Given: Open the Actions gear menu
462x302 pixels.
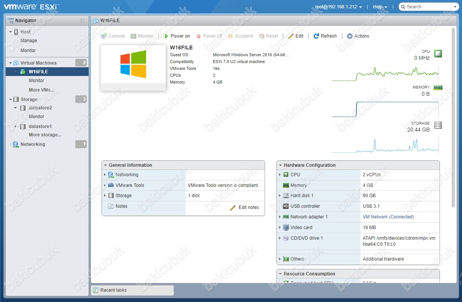Looking at the screenshot, I should coord(358,36).
